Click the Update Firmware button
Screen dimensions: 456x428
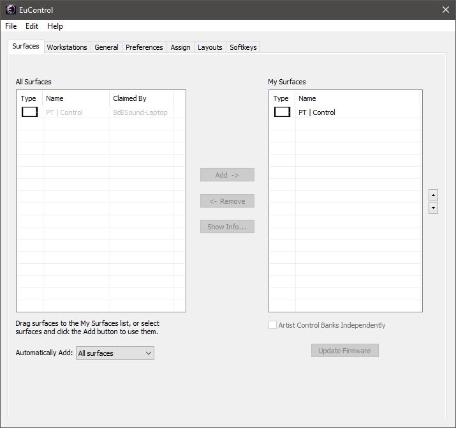[x=345, y=351]
